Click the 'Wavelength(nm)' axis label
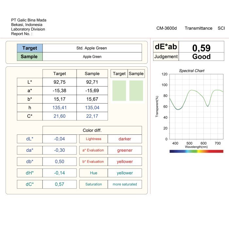The width and height of the screenshot is (229, 229). pos(196,147)
